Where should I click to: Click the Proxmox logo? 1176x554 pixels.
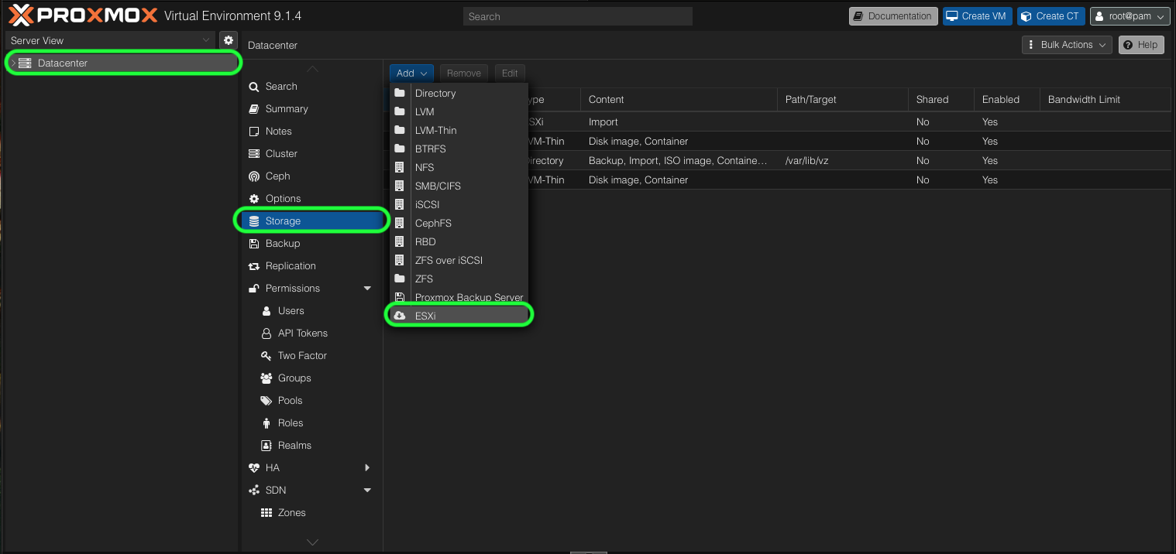pyautogui.click(x=83, y=15)
